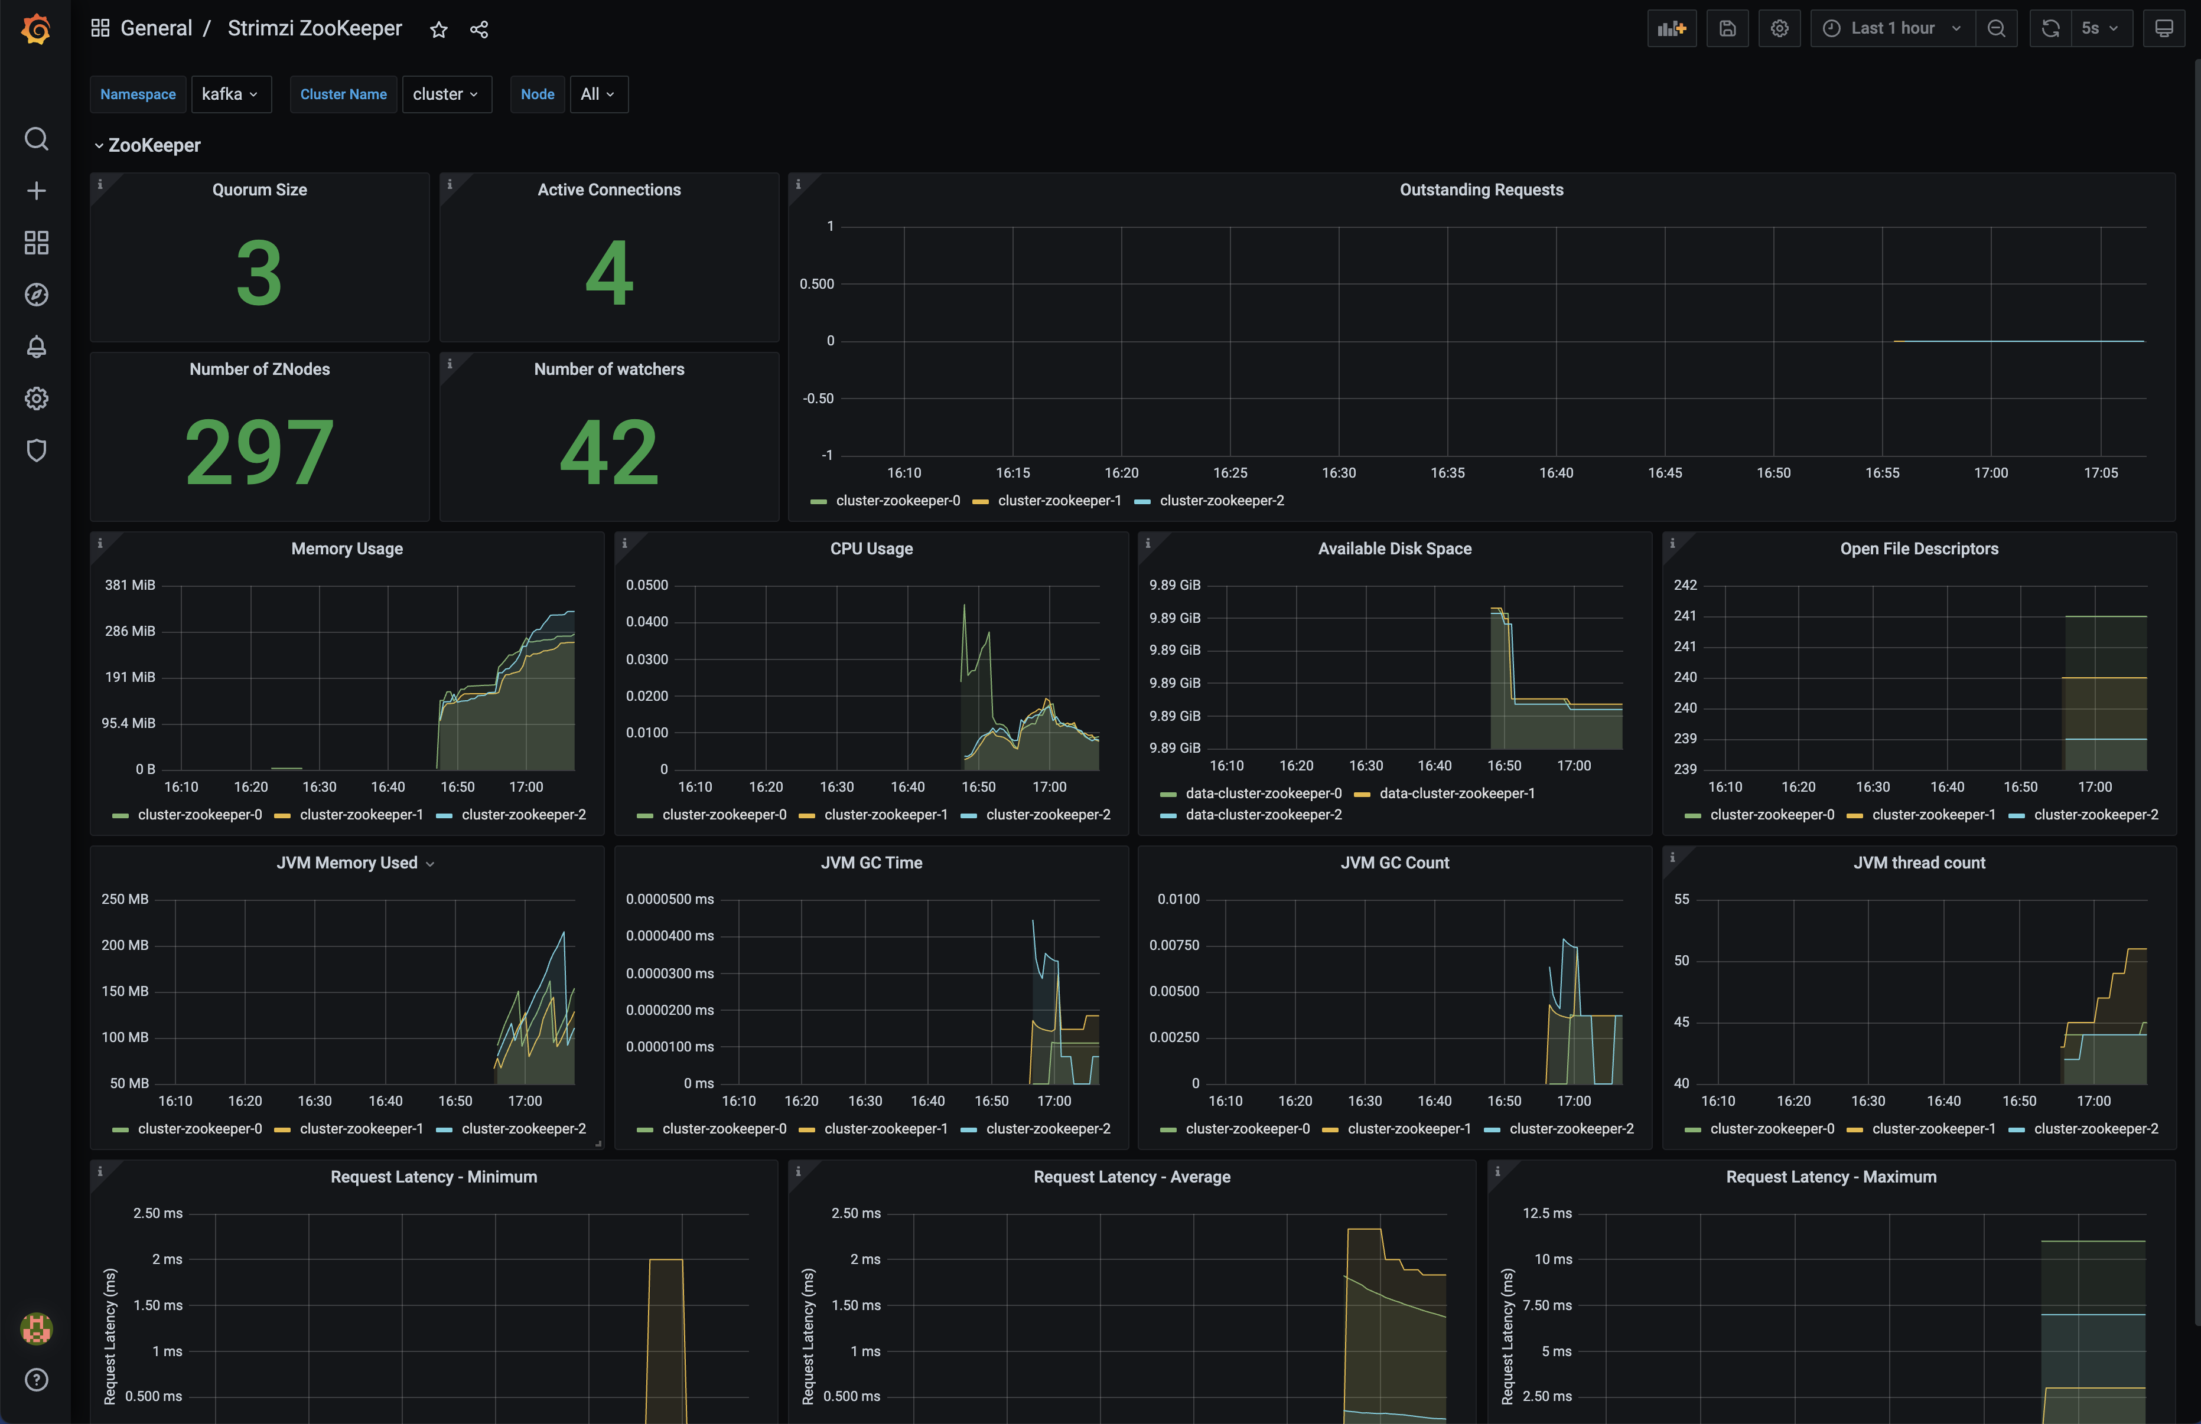Toggle cluster-zookeeper-1 series in Outstanding Requests legend

(1059, 500)
